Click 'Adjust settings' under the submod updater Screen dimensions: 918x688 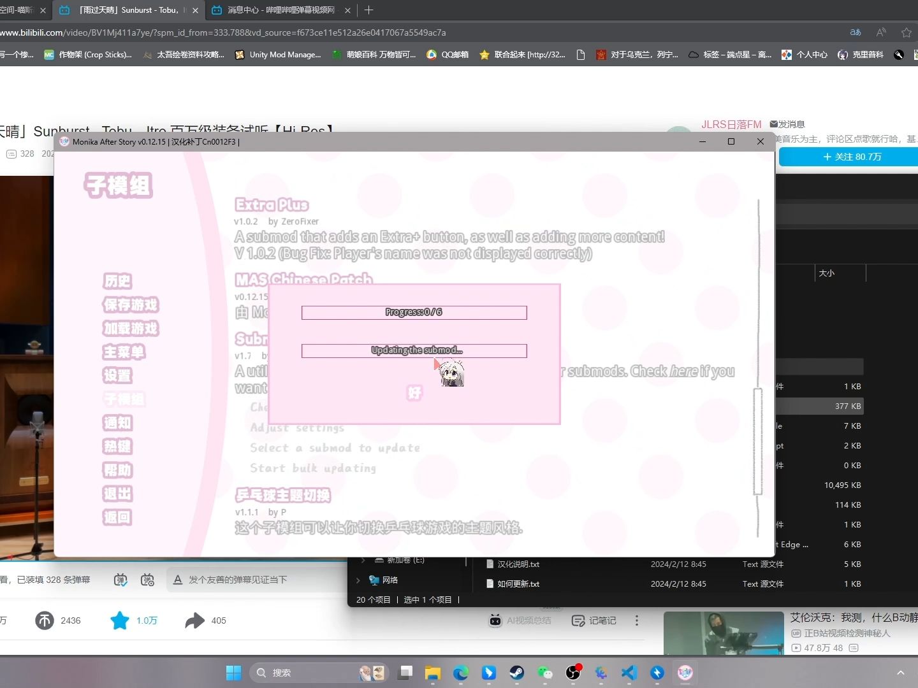click(297, 427)
